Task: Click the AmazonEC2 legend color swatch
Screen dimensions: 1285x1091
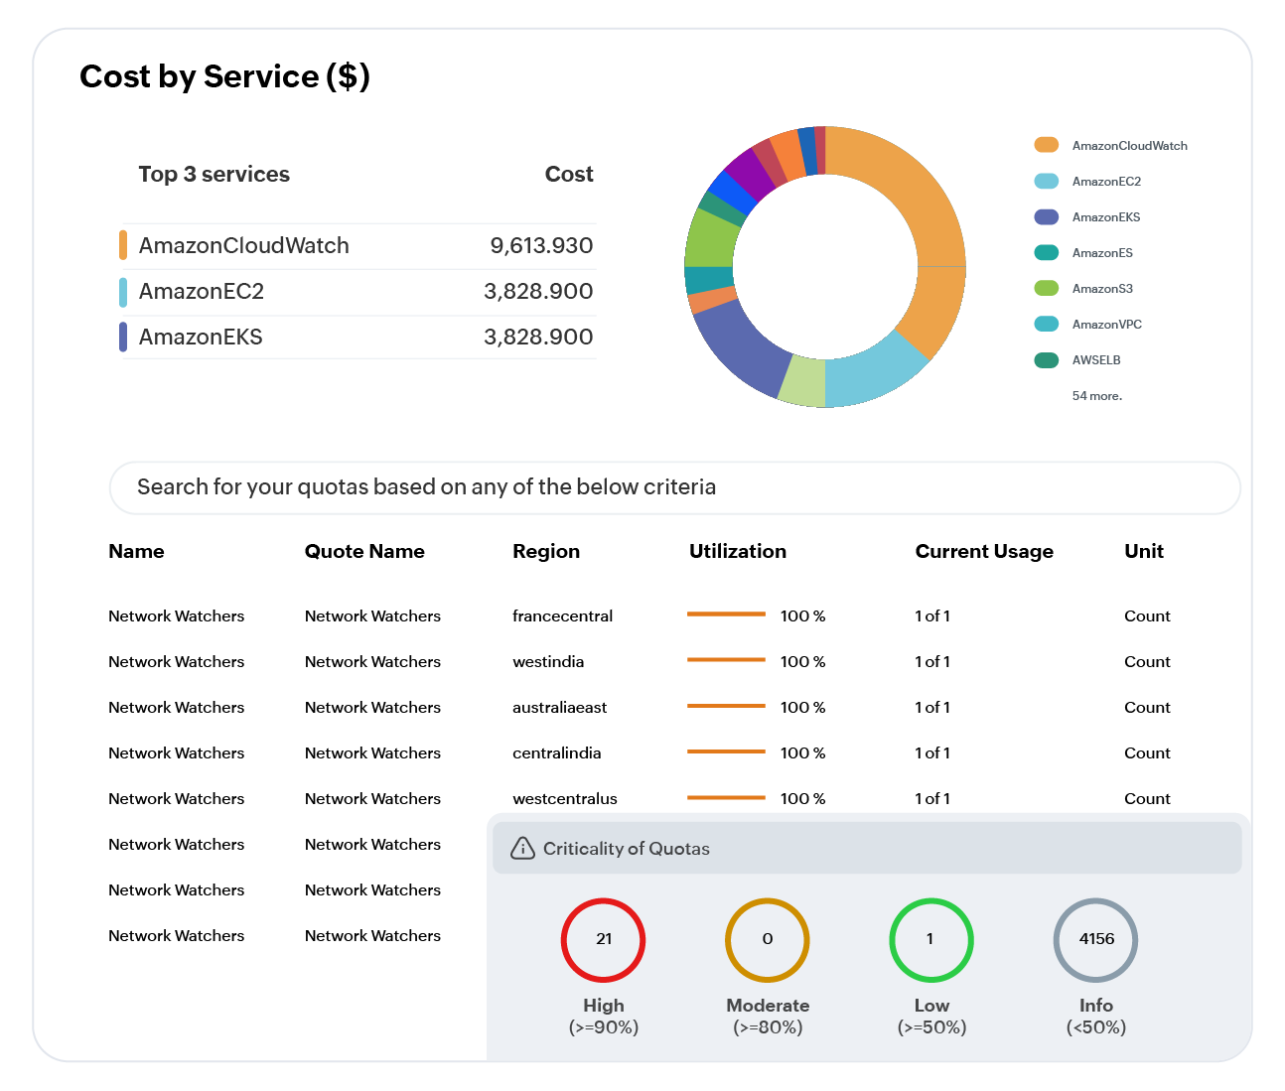Action: 1047,181
